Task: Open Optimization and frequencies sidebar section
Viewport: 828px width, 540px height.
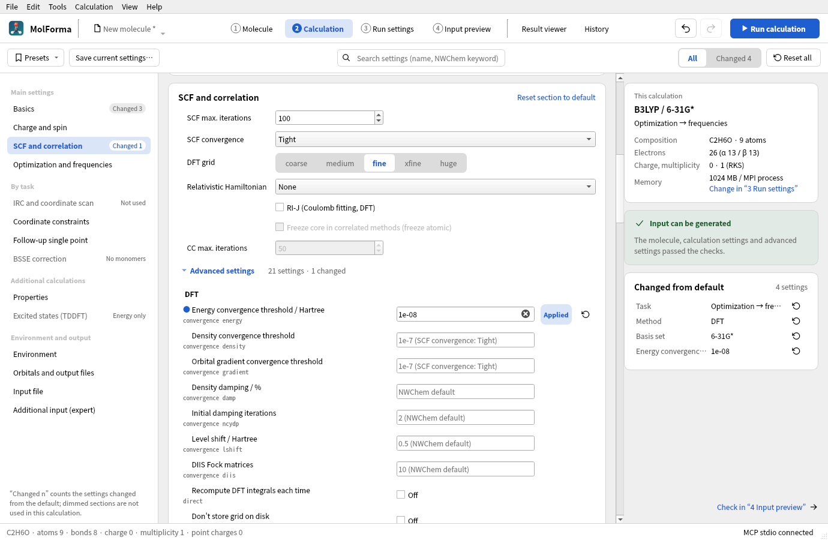Action: pyautogui.click(x=79, y=164)
